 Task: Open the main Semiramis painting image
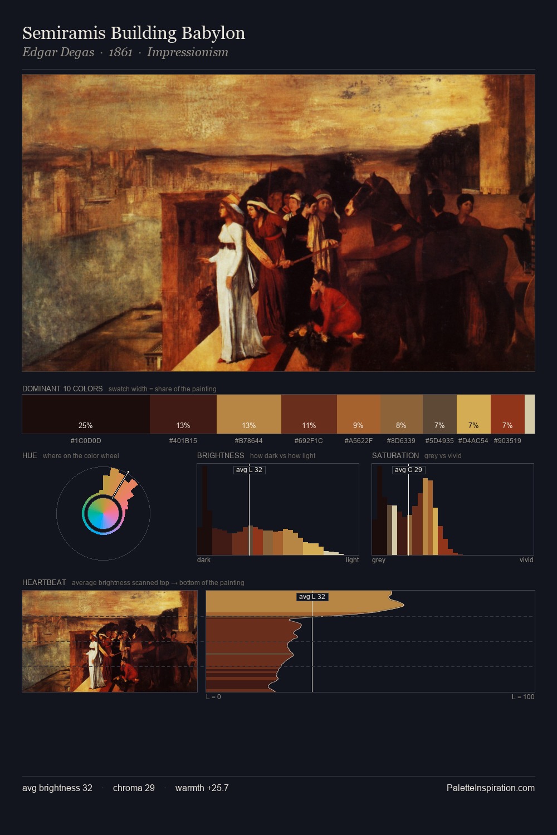[x=278, y=223]
